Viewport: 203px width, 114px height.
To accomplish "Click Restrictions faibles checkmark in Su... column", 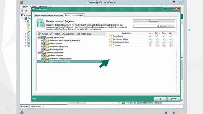I will tap(164, 39).
